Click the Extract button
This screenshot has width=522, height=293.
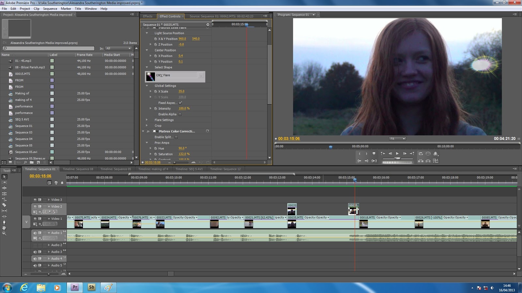(428, 161)
